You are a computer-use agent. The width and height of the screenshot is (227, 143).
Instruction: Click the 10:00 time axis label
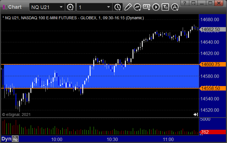click(57, 139)
